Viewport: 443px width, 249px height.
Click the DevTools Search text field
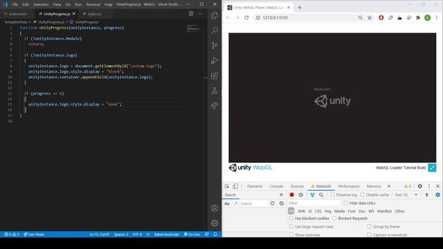(x=253, y=203)
